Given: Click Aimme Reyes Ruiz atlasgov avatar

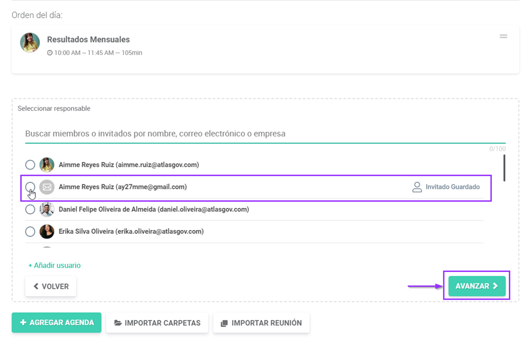Looking at the screenshot, I should (47, 165).
